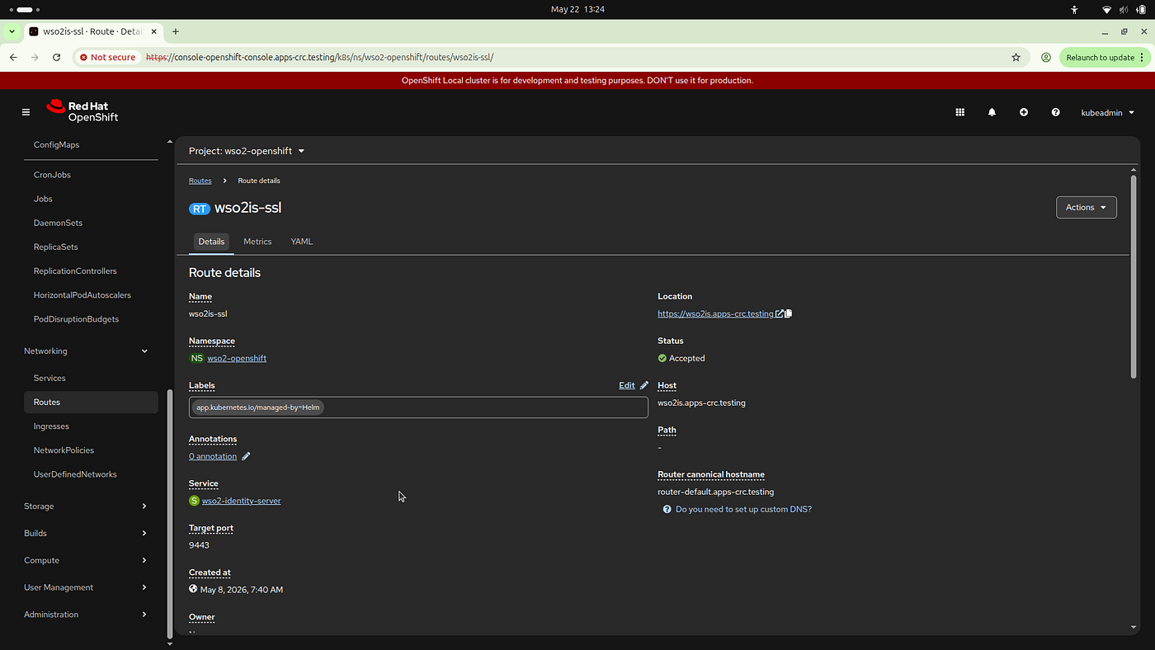Click the custom DNS help icon
Viewport: 1155px width, 650px height.
point(667,509)
